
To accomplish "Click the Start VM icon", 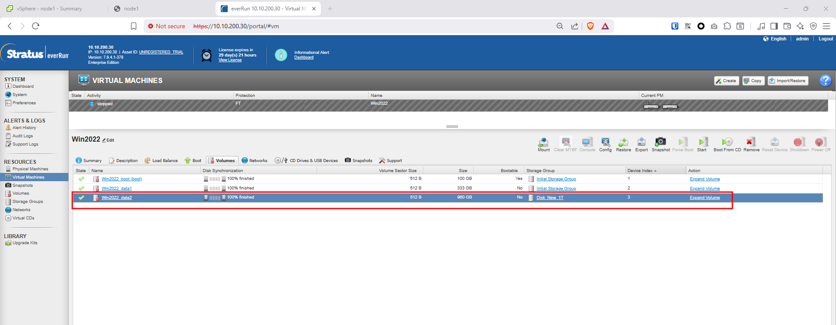I will 702,142.
